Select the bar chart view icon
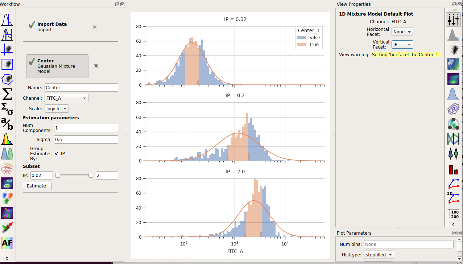Screen dimensions: 463x264 (x=453, y=168)
